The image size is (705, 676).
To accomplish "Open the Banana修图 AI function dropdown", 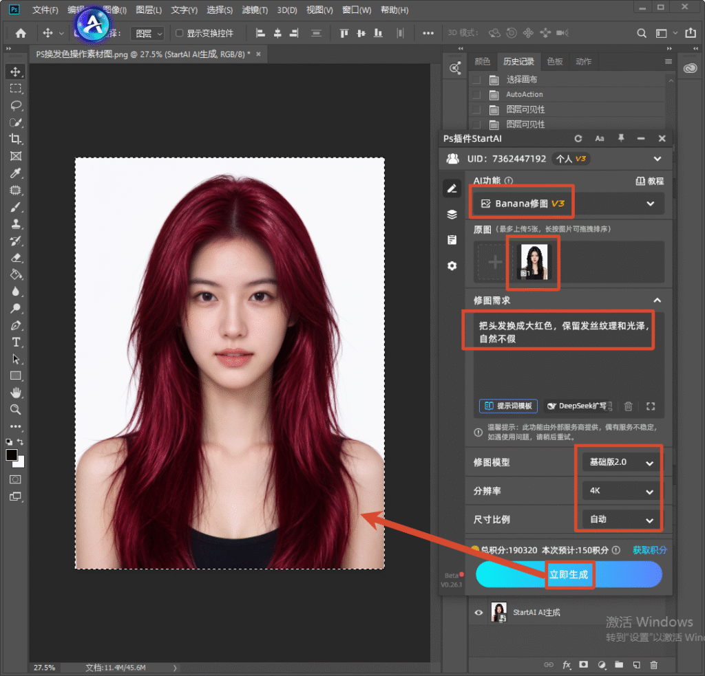I will (567, 204).
